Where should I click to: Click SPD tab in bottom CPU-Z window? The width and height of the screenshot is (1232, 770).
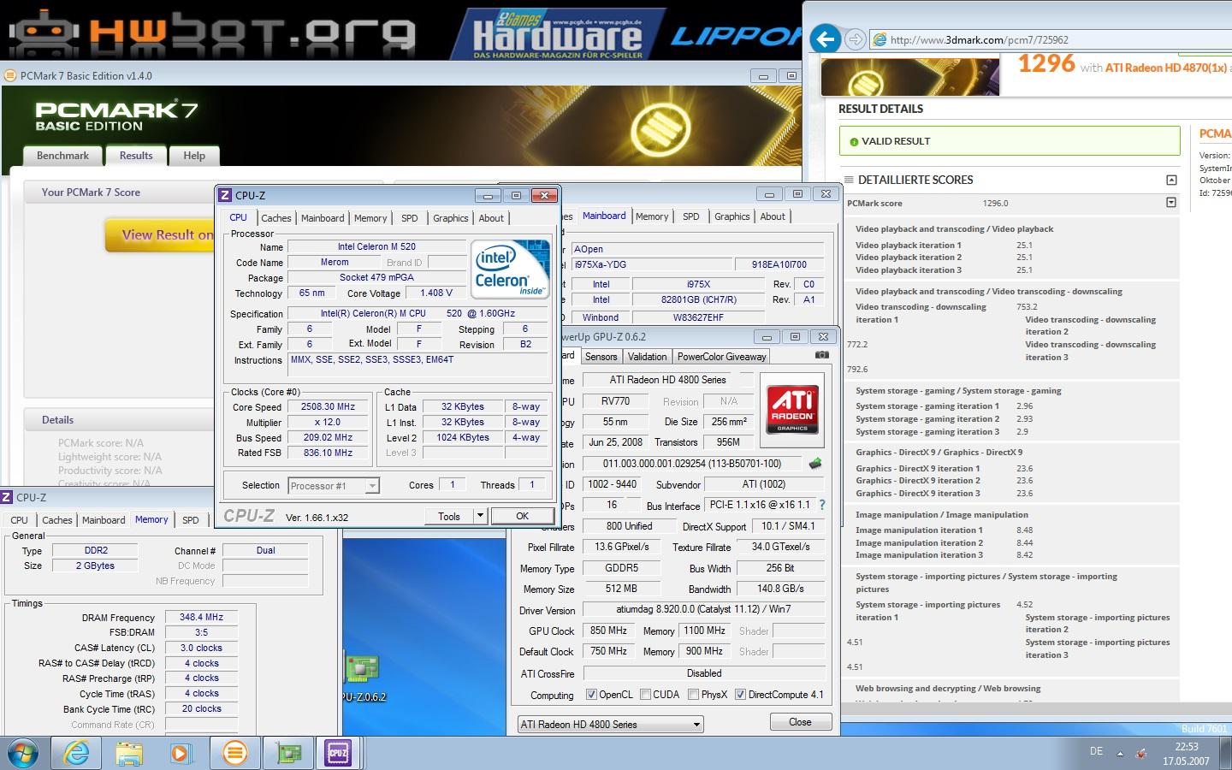click(191, 519)
